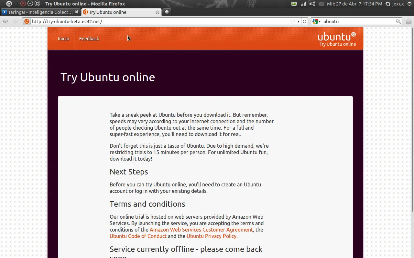Open the URL history dropdown arrow
Screen dimensions: 414x258
click(298, 22)
